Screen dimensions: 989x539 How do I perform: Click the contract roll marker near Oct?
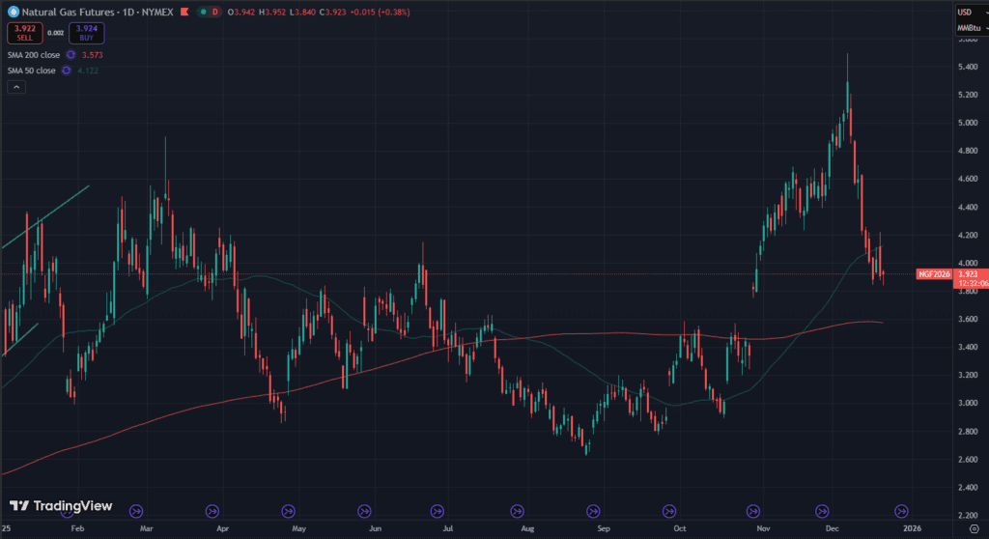tap(668, 510)
